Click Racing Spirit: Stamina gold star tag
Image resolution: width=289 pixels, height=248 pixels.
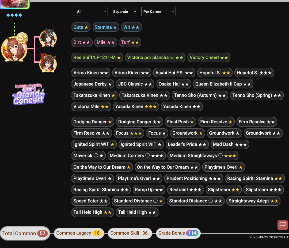click(255, 179)
